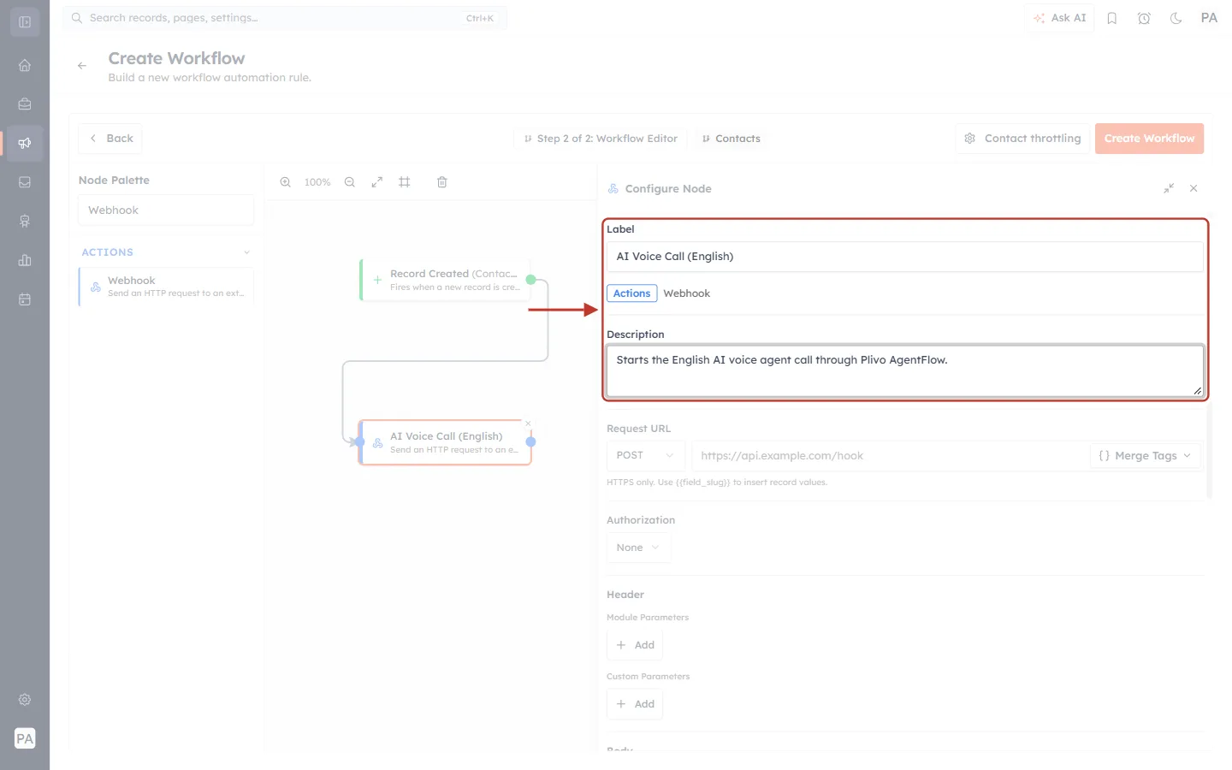This screenshot has width=1232, height=770.
Task: Click the Label input field
Action: pos(904,257)
